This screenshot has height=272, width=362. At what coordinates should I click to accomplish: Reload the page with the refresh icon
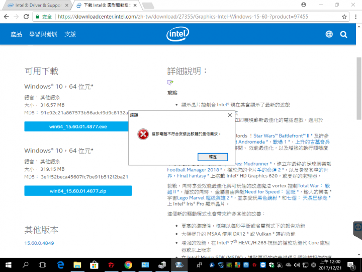pyautogui.click(x=26, y=17)
